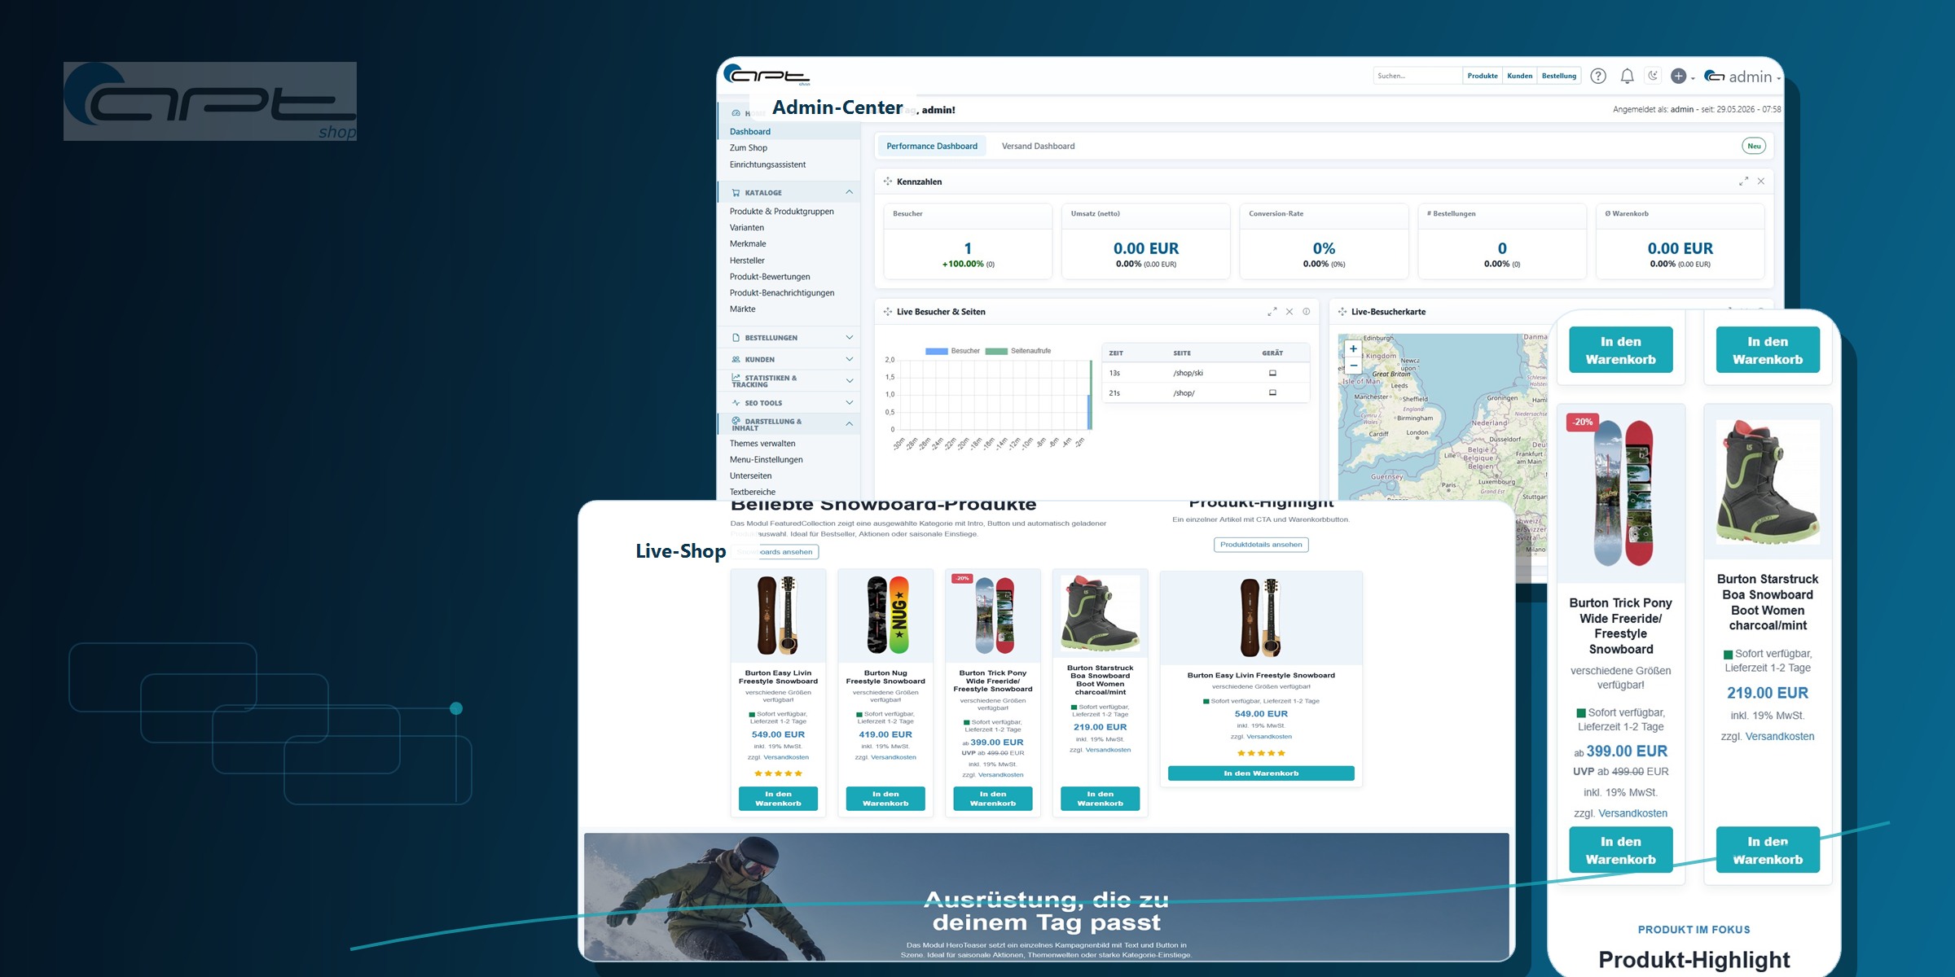Click the move handle of Live Besucher & Seiten
The width and height of the screenshot is (1955, 977).
[888, 312]
